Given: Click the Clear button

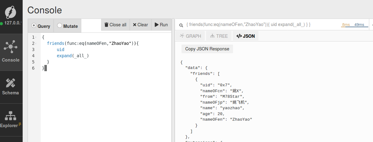Looking at the screenshot, I should (140, 25).
